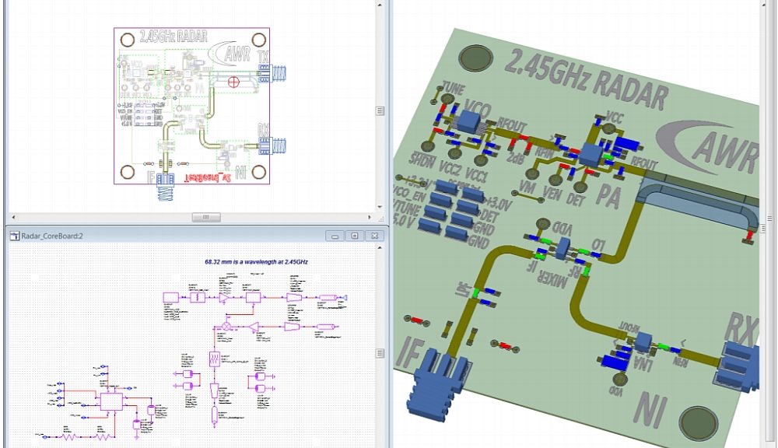778x448 pixels.
Task: Select the VCO chip in 3D view
Action: click(469, 121)
